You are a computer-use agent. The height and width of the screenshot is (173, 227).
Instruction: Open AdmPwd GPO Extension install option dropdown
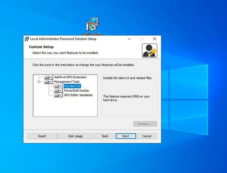click(x=48, y=77)
